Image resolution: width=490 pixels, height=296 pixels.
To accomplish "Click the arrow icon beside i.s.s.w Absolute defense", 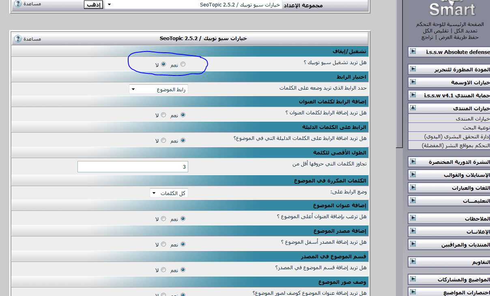I will coord(413,51).
